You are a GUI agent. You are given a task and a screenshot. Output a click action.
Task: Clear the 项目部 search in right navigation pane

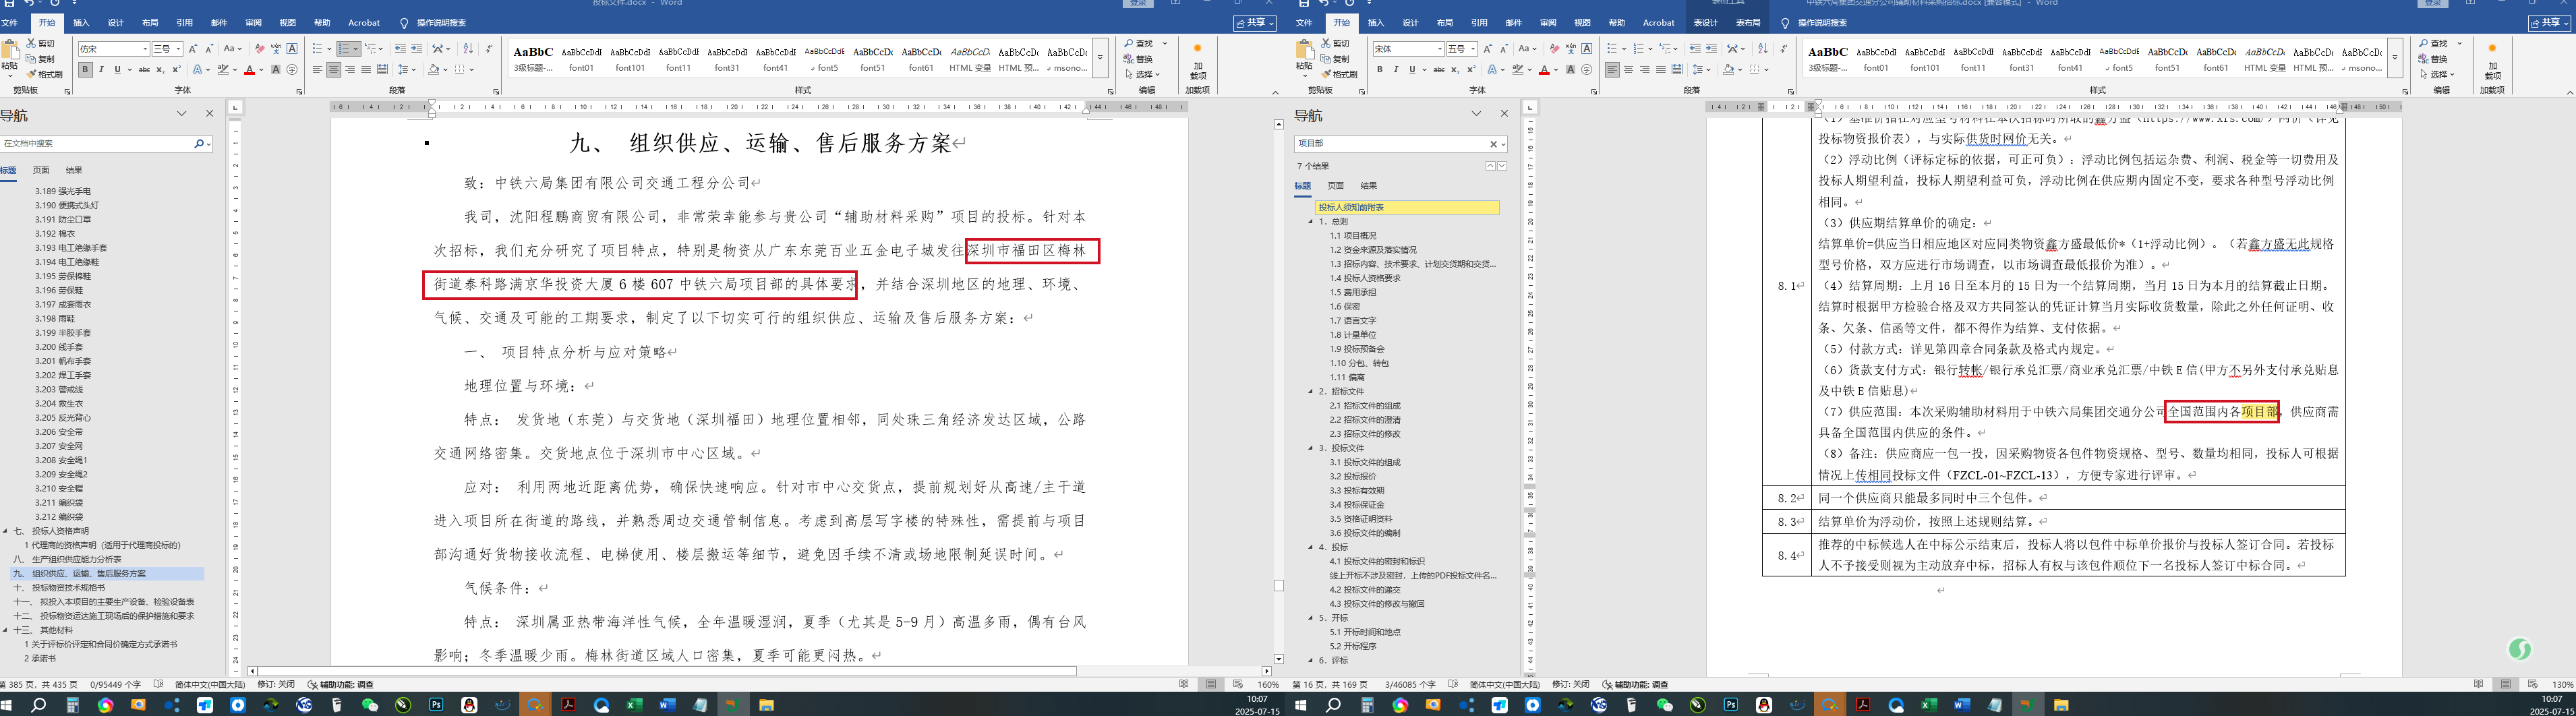(1494, 144)
